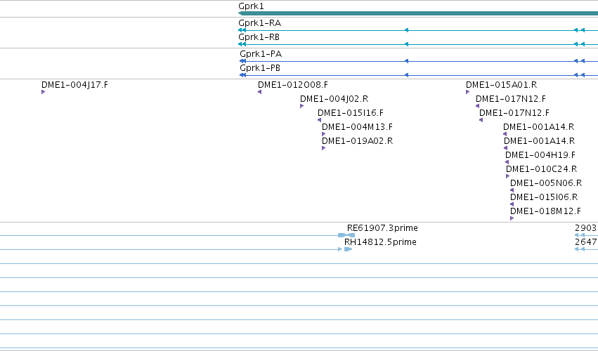The height and width of the screenshot is (351, 598).
Task: Select the teal Gprk1 gene bar
Action: coord(418,14)
